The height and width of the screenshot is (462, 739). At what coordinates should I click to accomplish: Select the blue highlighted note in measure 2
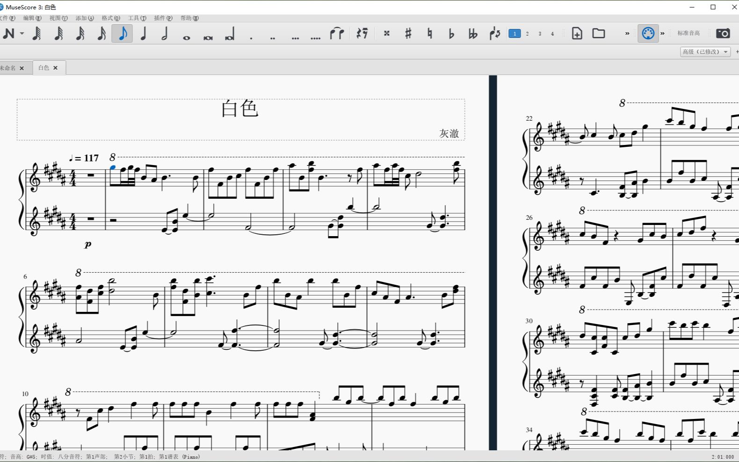(113, 167)
